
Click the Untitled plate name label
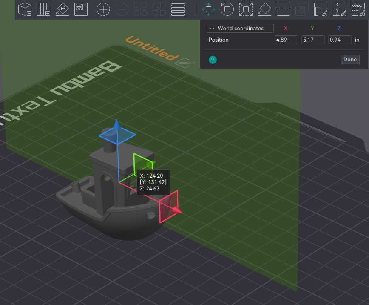click(x=152, y=48)
